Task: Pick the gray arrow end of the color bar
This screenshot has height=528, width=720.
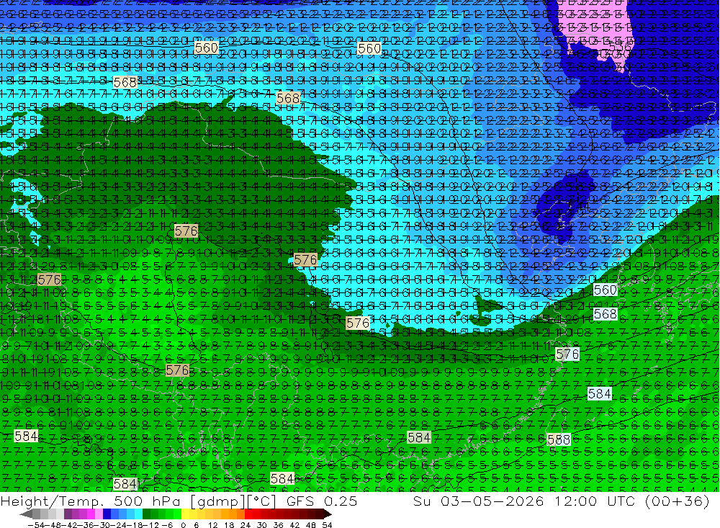Action: tap(26, 514)
